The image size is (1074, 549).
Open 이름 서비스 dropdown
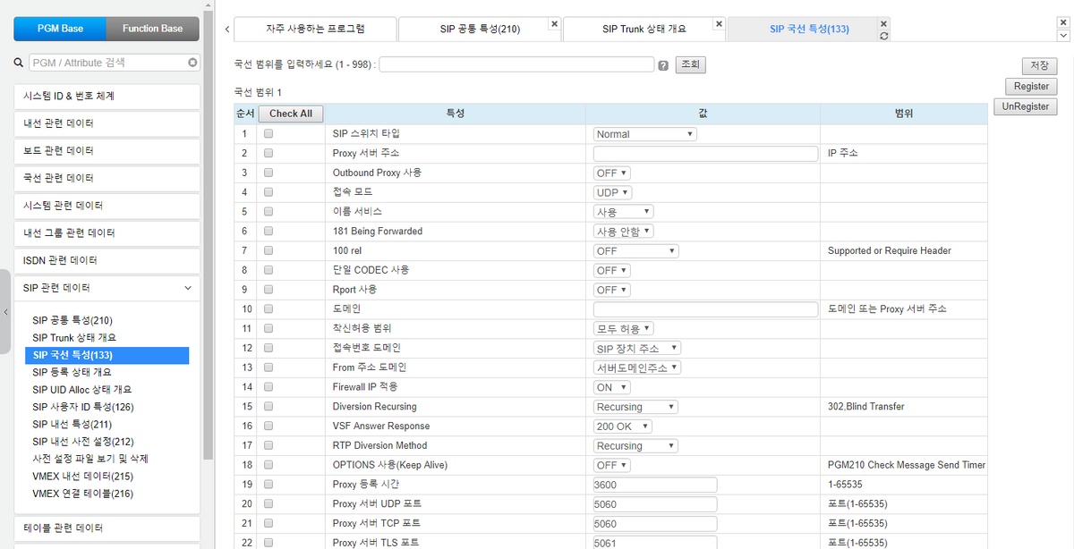point(623,212)
